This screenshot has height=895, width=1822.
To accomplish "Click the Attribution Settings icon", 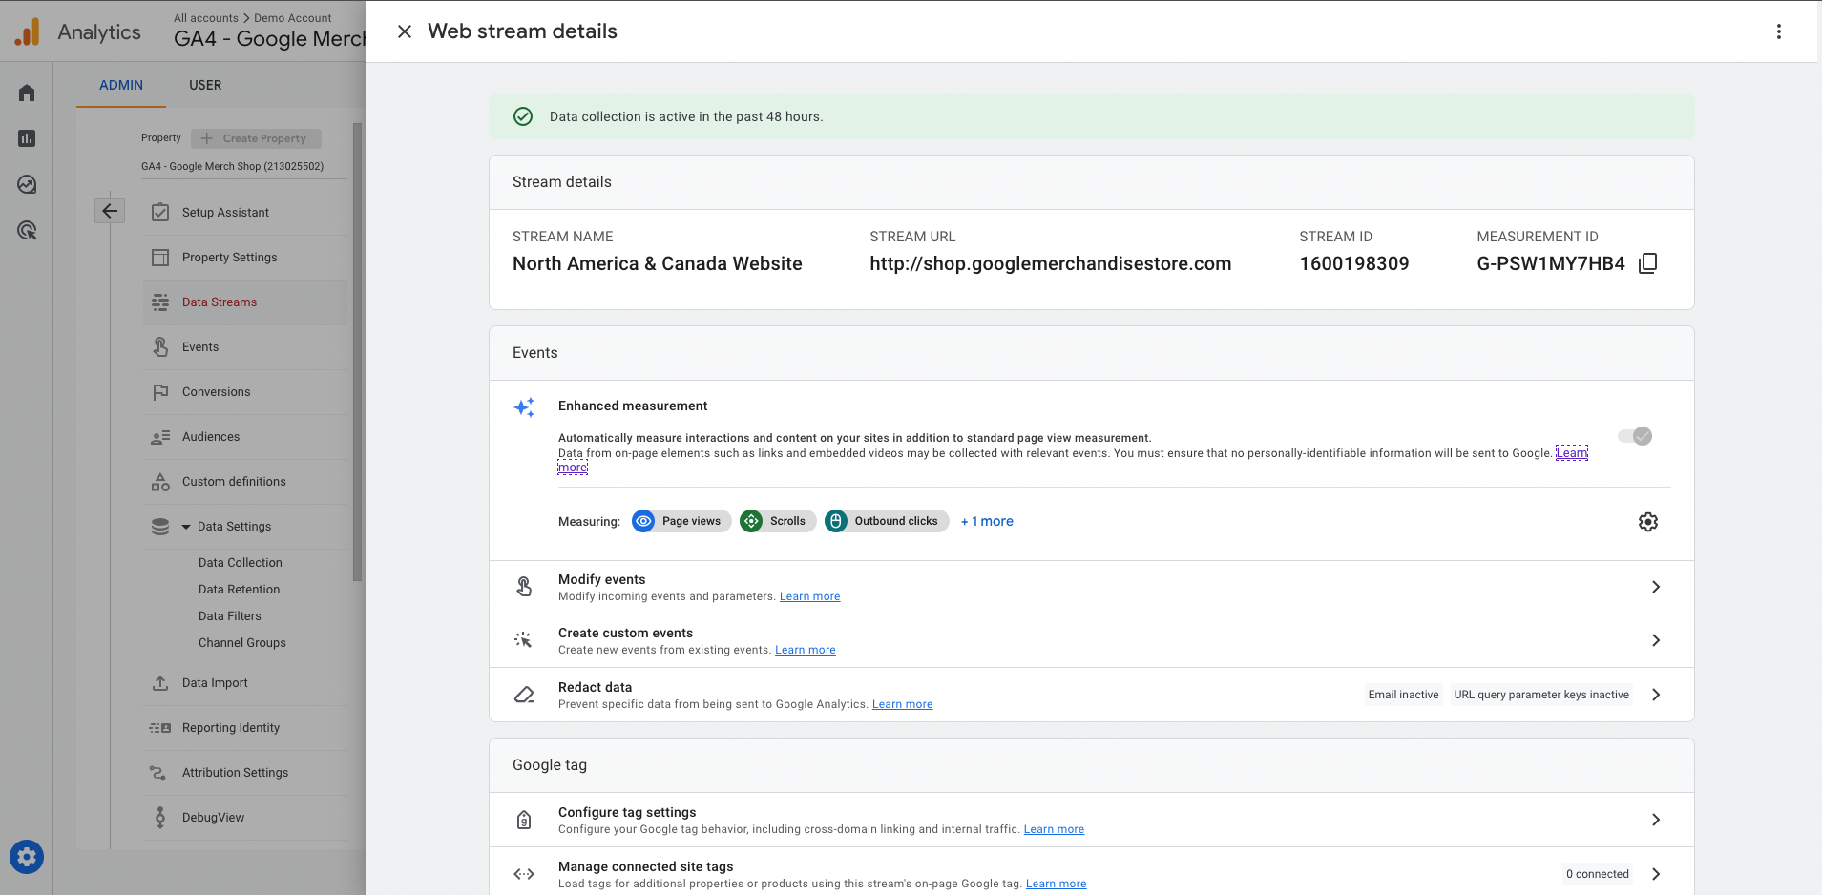I will pyautogui.click(x=158, y=773).
